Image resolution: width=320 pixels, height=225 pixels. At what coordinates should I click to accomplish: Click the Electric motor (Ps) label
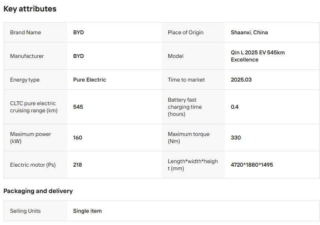click(x=33, y=165)
